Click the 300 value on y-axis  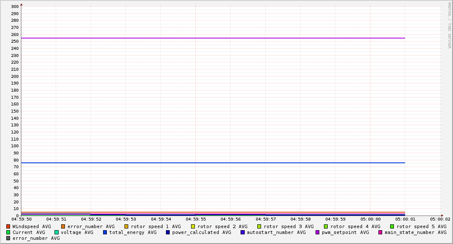(x=15, y=7)
